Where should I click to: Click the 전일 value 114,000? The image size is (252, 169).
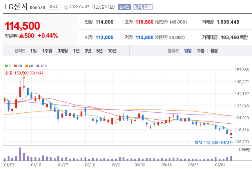[104, 22]
